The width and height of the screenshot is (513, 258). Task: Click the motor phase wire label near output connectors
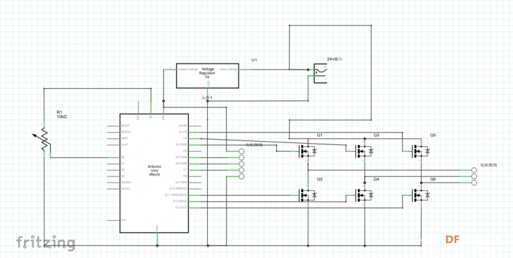point(489,165)
